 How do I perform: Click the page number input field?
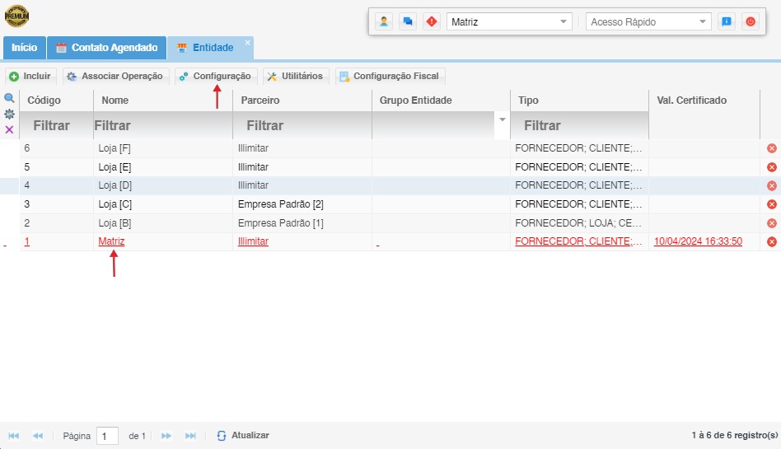point(107,436)
